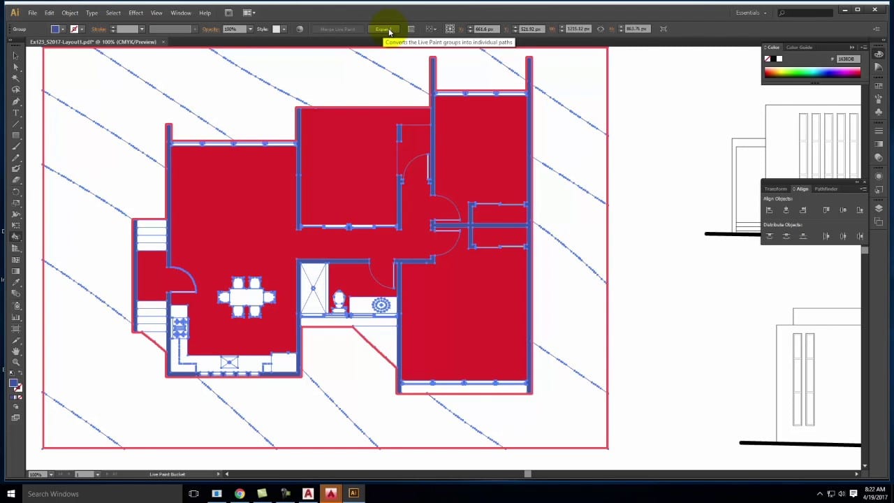894x503 pixels.
Task: Select the Zoom tool near the toolbar bottom
Action: (15, 362)
